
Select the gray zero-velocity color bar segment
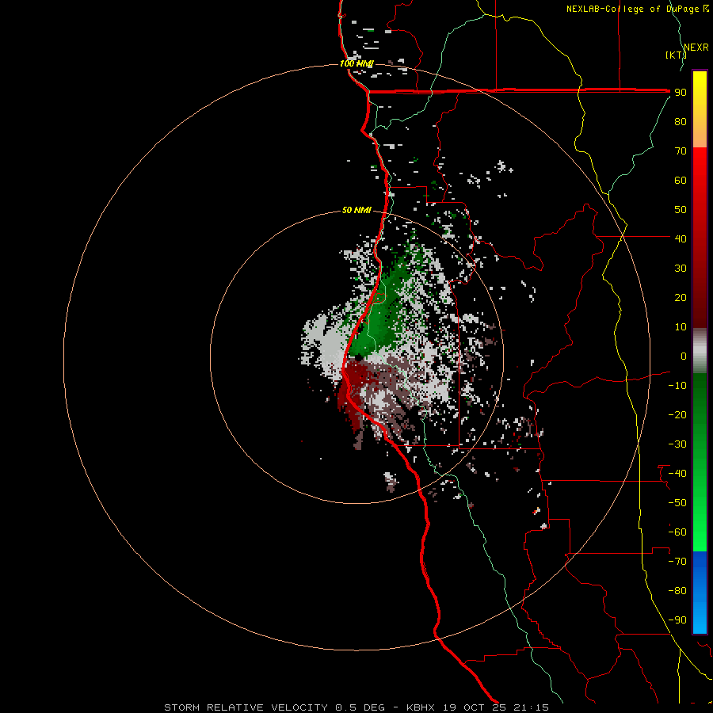700,351
